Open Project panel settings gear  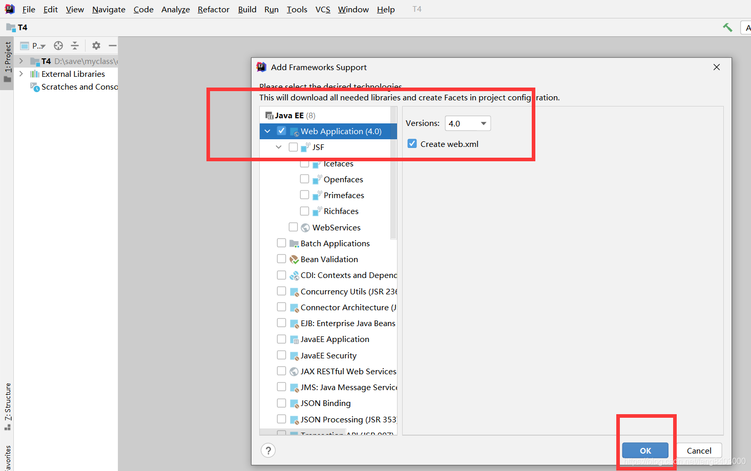point(96,46)
